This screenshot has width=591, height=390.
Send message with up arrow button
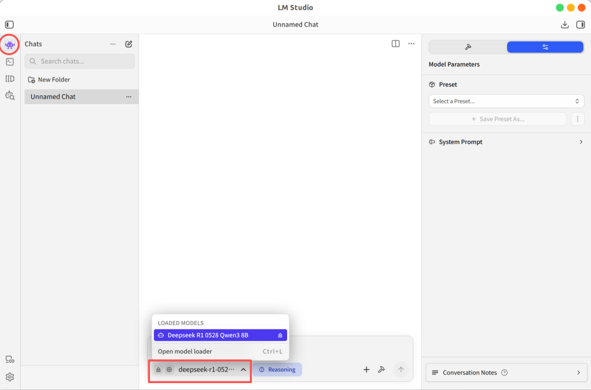tap(401, 370)
